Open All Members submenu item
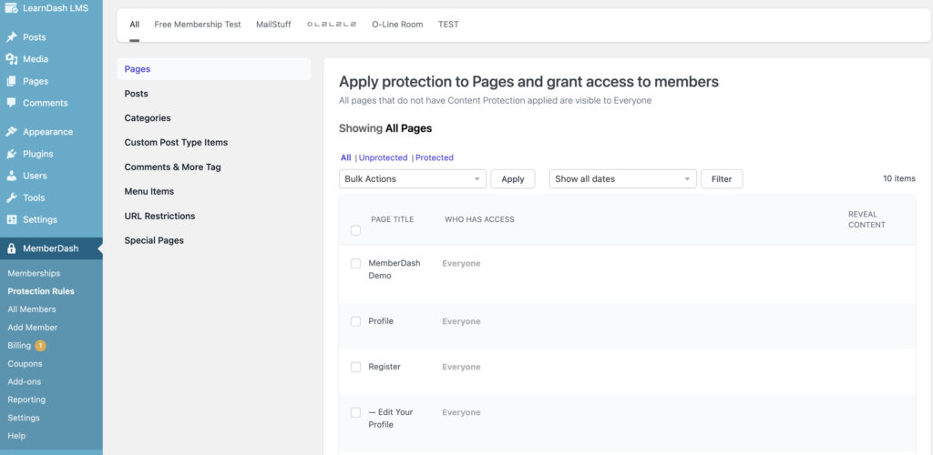Viewport: 933px width, 455px height. click(x=32, y=309)
